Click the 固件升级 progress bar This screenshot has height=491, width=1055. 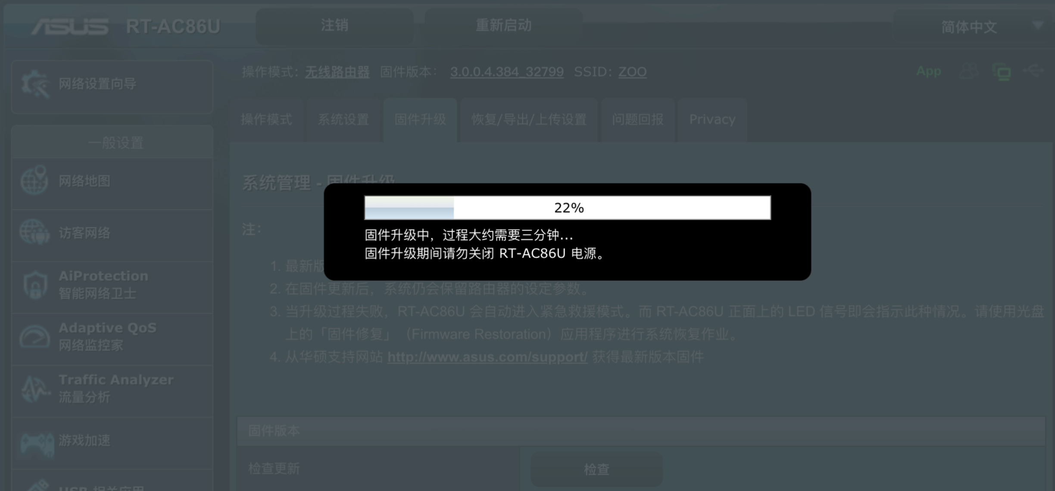(567, 207)
